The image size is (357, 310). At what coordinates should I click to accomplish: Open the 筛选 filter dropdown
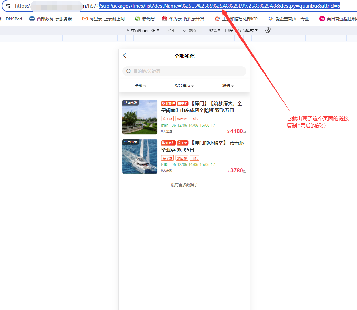tap(228, 86)
